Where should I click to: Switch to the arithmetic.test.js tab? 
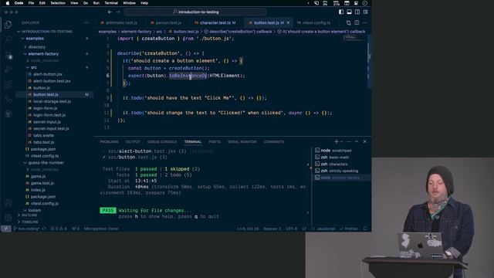pos(119,22)
